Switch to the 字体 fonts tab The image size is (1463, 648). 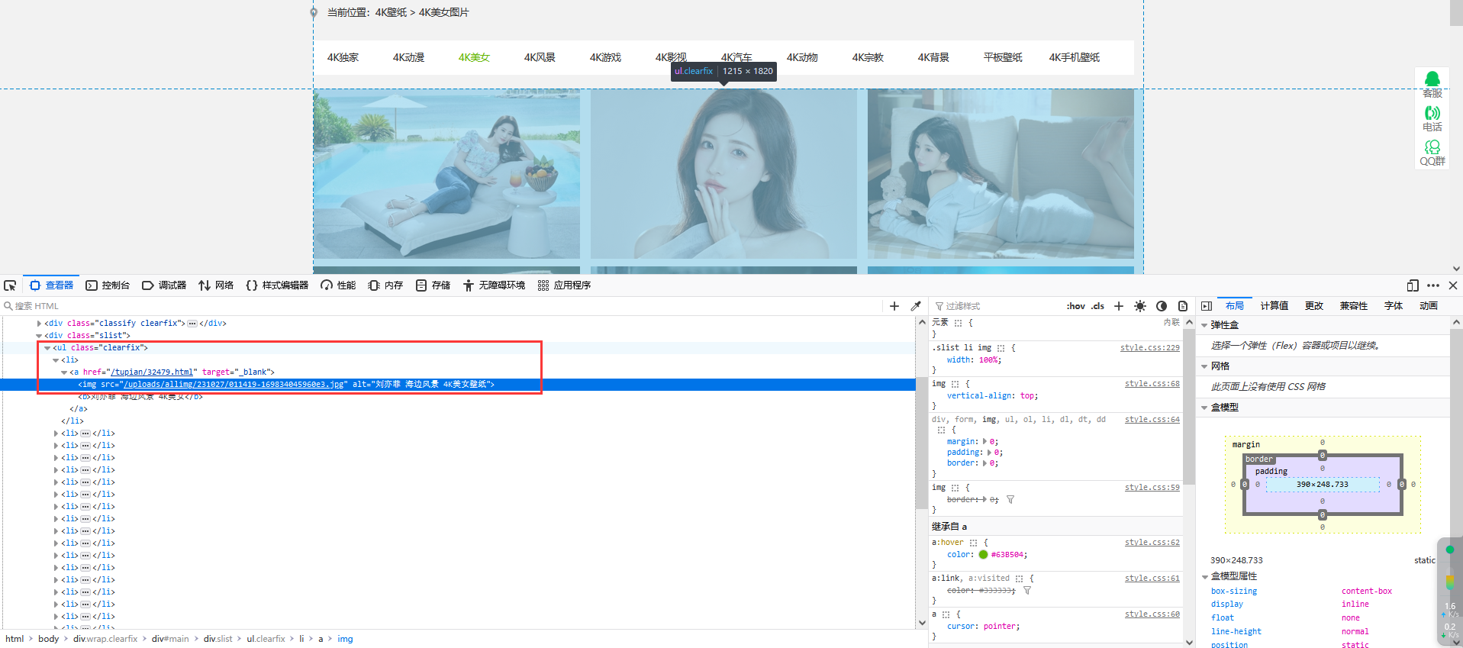coord(1394,306)
